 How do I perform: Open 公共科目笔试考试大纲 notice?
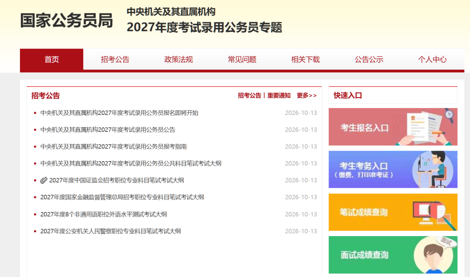click(131, 163)
